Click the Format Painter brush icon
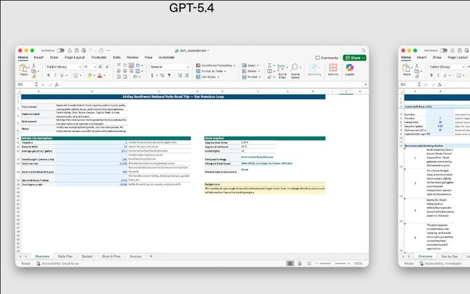The height and width of the screenshot is (294, 470). pos(34,77)
